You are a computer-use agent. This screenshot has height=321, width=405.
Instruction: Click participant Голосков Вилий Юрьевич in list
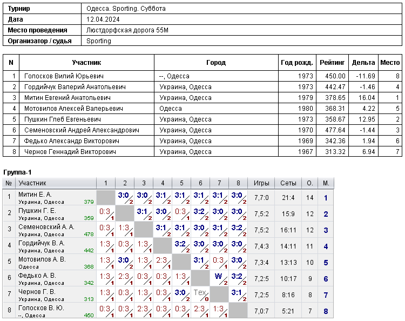click(x=64, y=76)
